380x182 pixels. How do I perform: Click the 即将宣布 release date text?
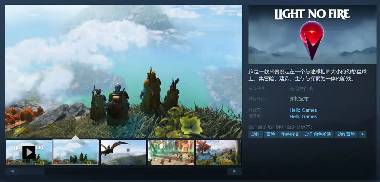pyautogui.click(x=299, y=99)
